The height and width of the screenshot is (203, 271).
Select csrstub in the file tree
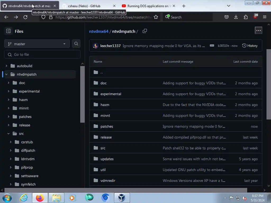click(x=27, y=142)
